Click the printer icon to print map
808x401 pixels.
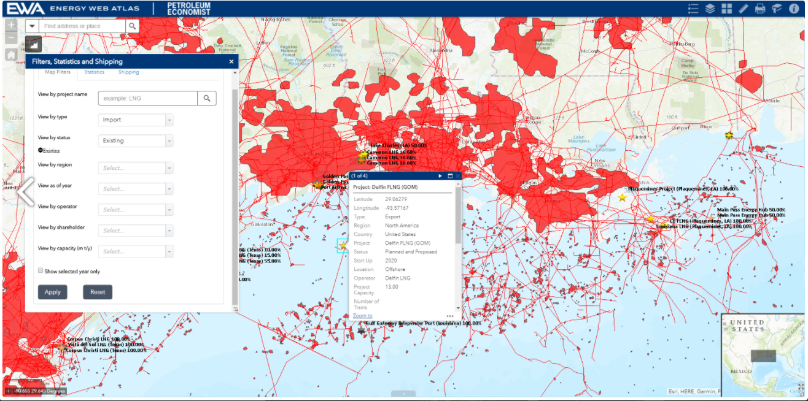(x=760, y=9)
